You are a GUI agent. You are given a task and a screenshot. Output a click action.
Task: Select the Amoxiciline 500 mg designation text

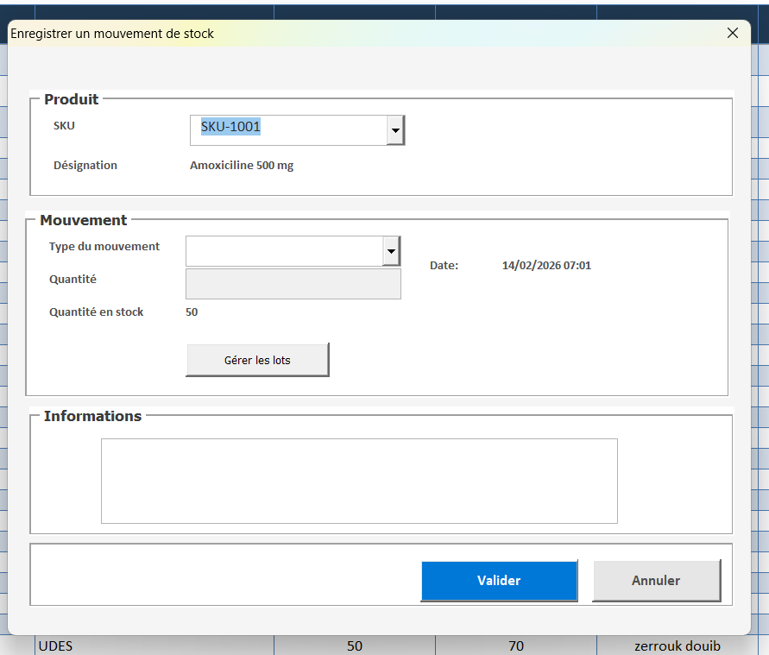coord(242,166)
